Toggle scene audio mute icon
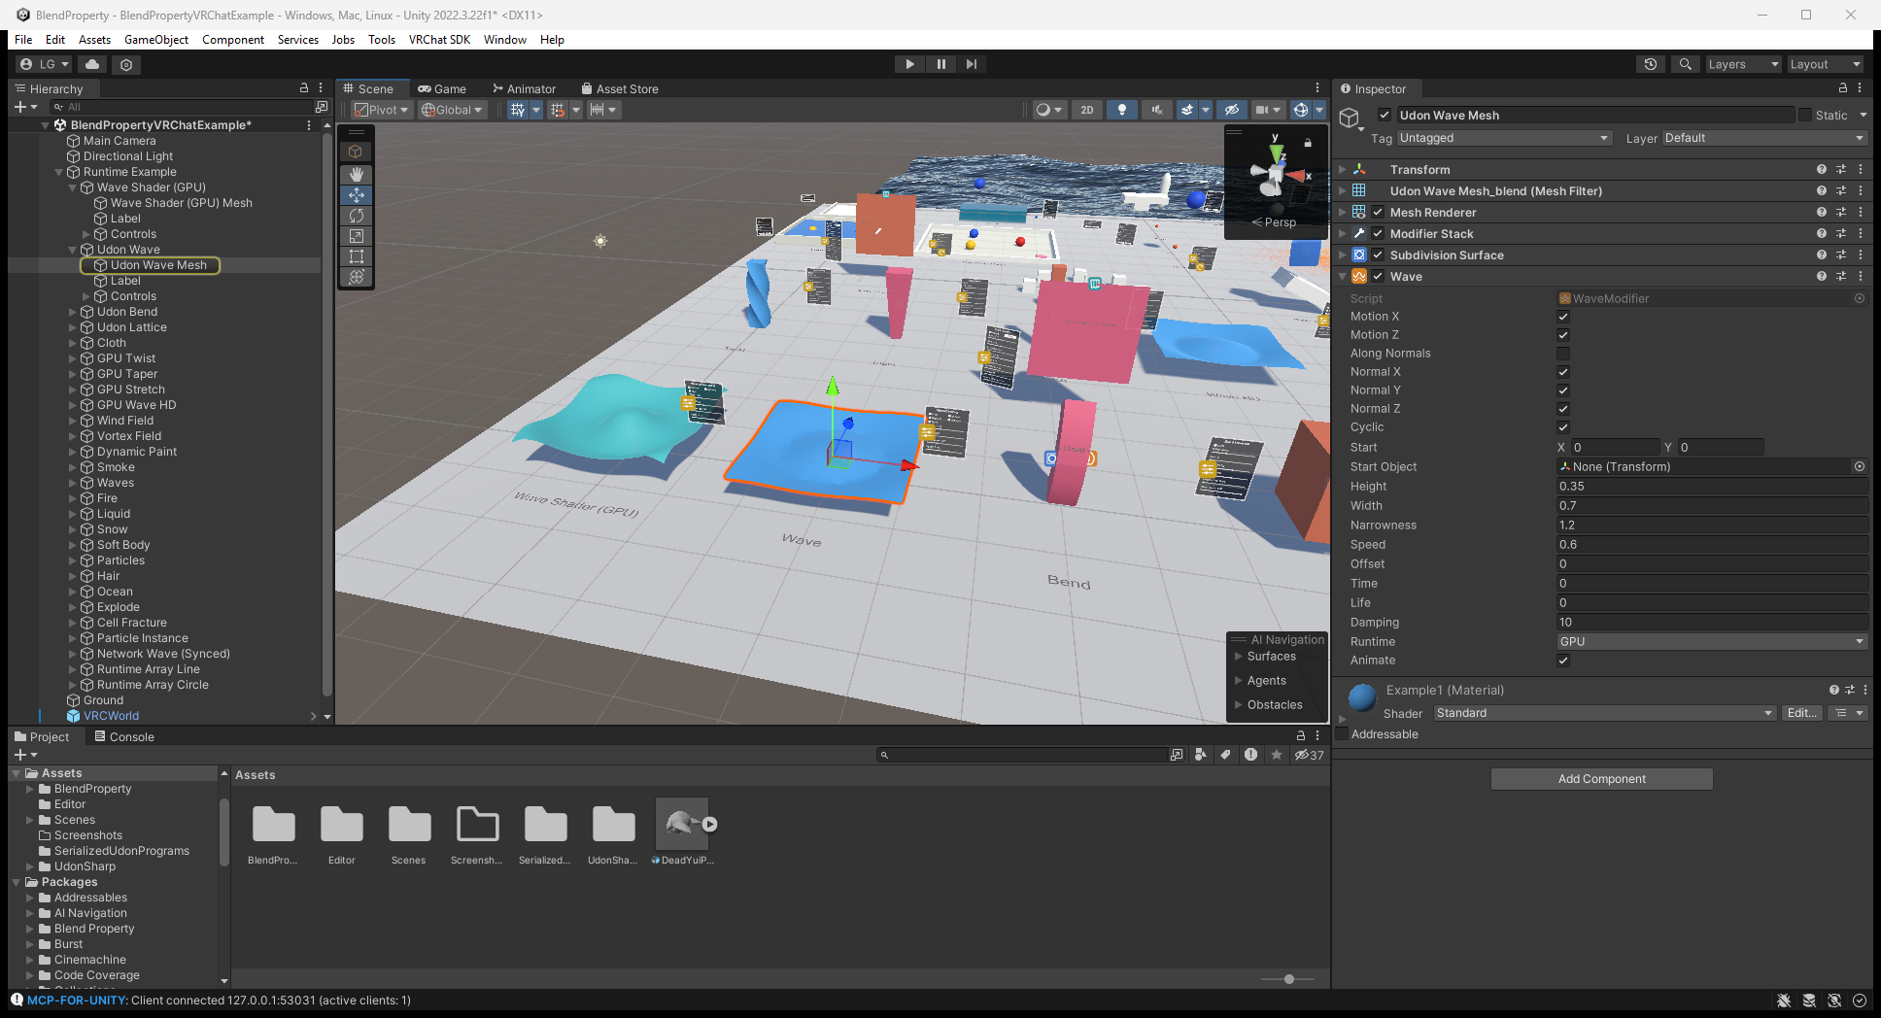Image resolution: width=1881 pixels, height=1018 pixels. [x=1157, y=110]
